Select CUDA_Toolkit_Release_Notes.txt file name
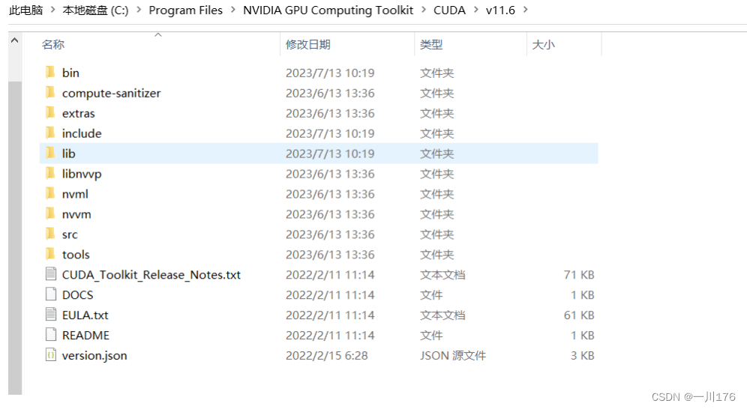This screenshot has height=409, width=747. pos(151,275)
